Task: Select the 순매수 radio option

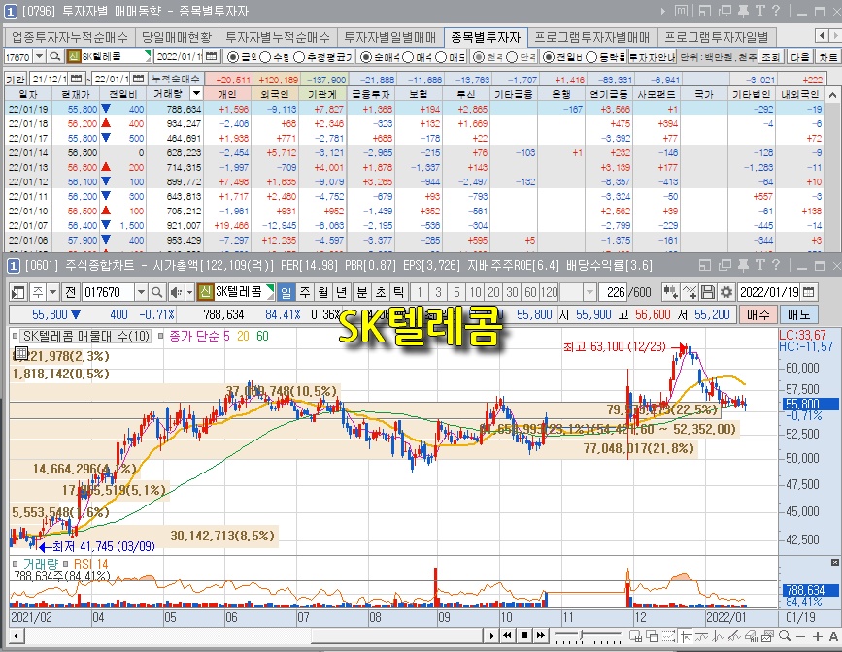Action: click(x=366, y=57)
